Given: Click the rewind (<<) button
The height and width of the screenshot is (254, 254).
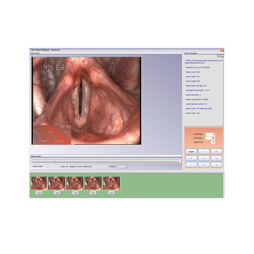Looking at the screenshot, I should click(x=191, y=159).
